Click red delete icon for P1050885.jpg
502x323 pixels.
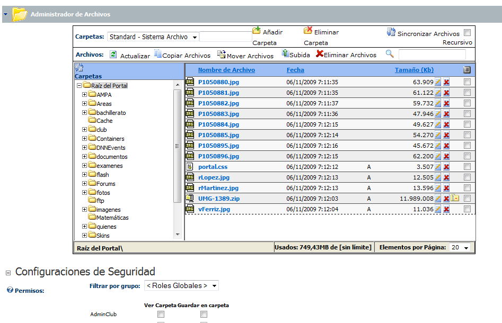point(446,135)
